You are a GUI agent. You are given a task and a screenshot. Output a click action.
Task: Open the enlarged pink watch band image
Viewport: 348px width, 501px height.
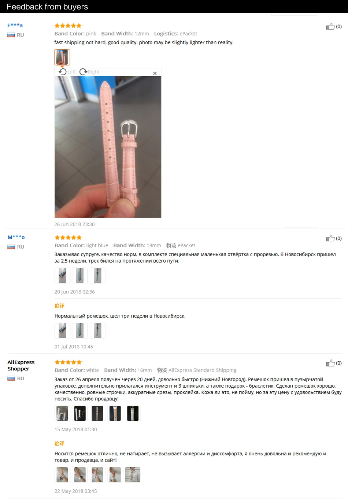(108, 147)
